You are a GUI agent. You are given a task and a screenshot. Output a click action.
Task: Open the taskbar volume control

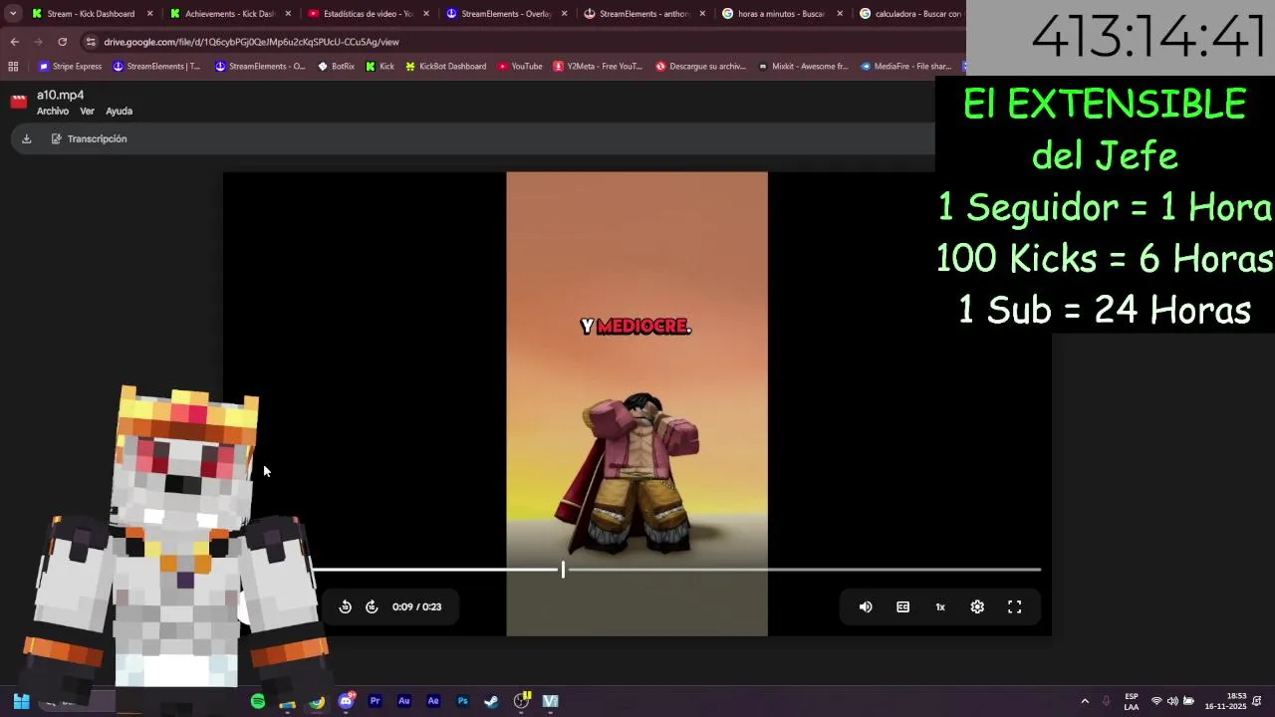tap(1172, 701)
